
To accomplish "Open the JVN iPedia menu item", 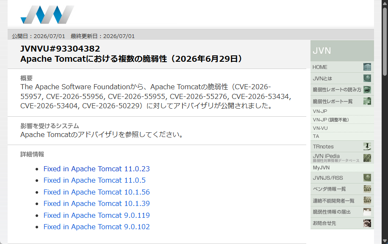I will (342, 158).
